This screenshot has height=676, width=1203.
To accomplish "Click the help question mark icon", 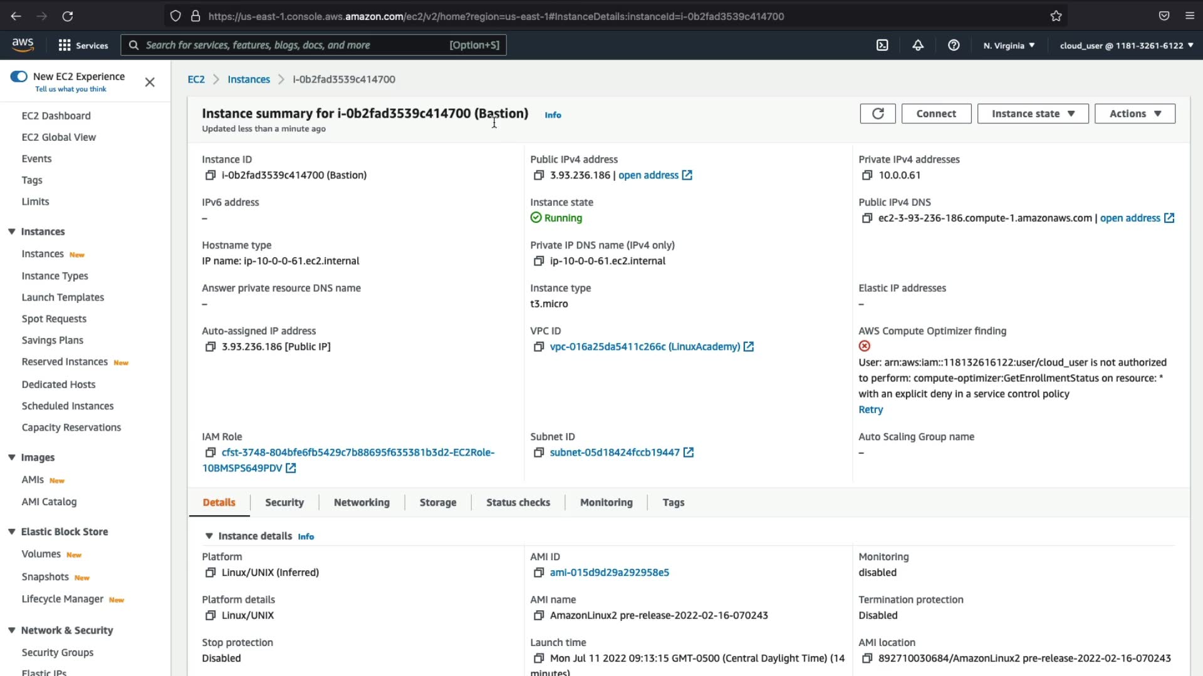I will tap(954, 45).
